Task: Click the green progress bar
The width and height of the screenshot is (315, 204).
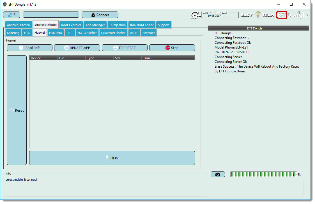Action: (264, 175)
